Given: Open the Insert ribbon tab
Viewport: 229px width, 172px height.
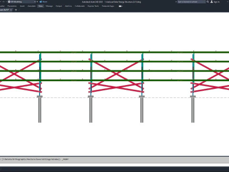Looking at the screenshot, I should pyautogui.click(x=22, y=6).
